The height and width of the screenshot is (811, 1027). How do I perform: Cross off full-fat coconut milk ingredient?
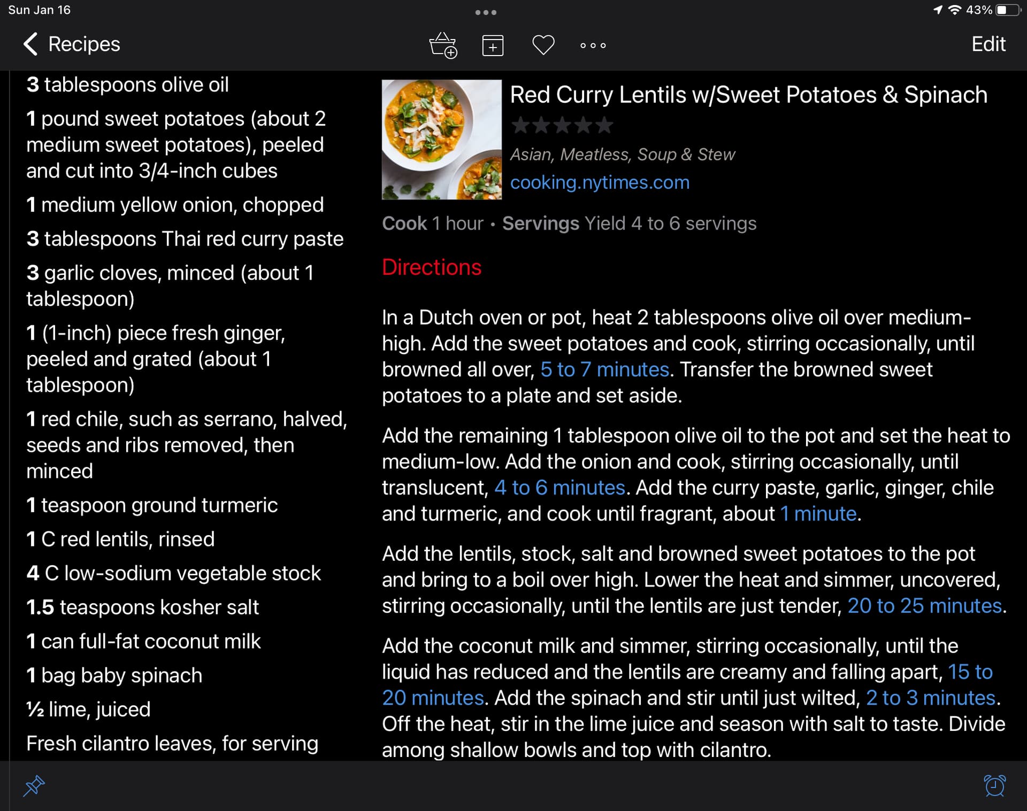pyautogui.click(x=143, y=641)
